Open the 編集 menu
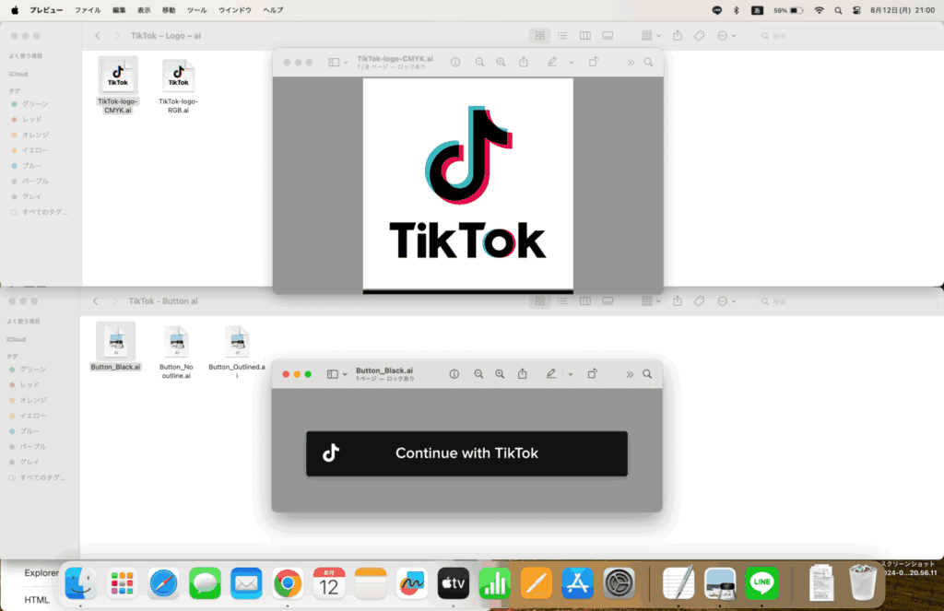This screenshot has height=611, width=944. click(119, 10)
